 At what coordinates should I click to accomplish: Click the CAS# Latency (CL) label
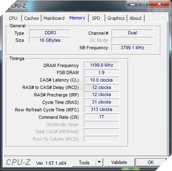pyautogui.click(x=59, y=80)
